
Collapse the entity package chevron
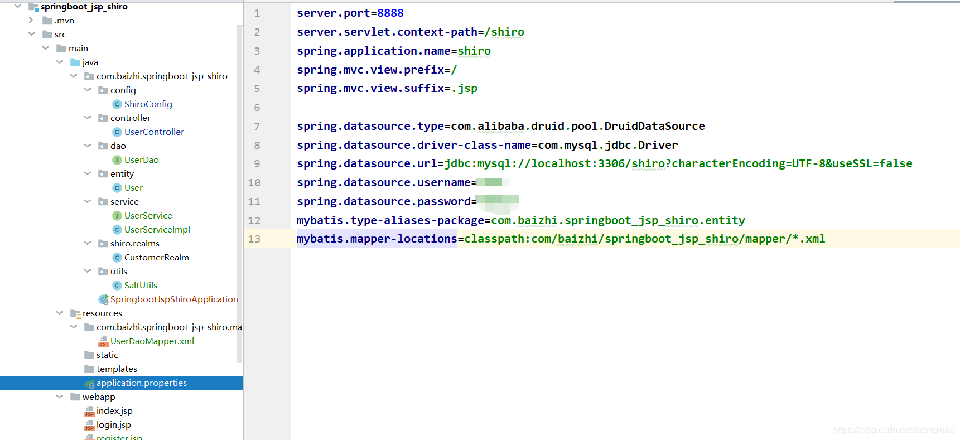point(87,173)
